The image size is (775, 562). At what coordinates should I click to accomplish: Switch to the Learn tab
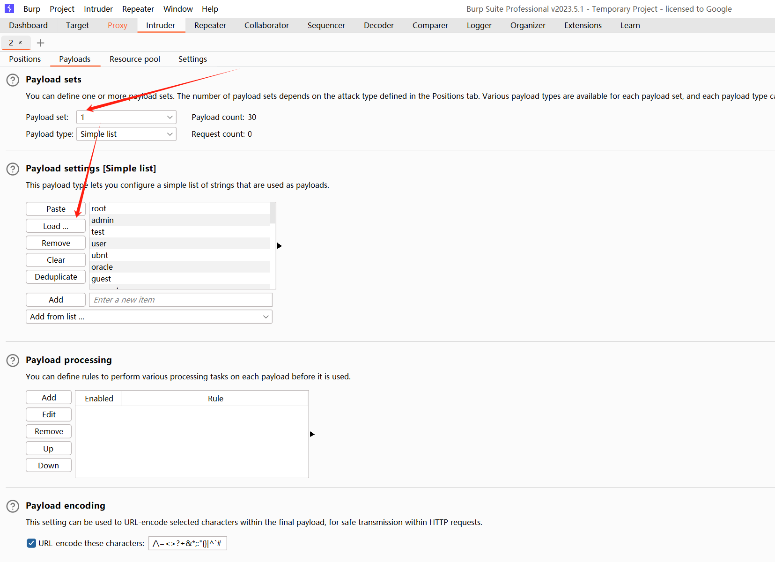point(630,25)
